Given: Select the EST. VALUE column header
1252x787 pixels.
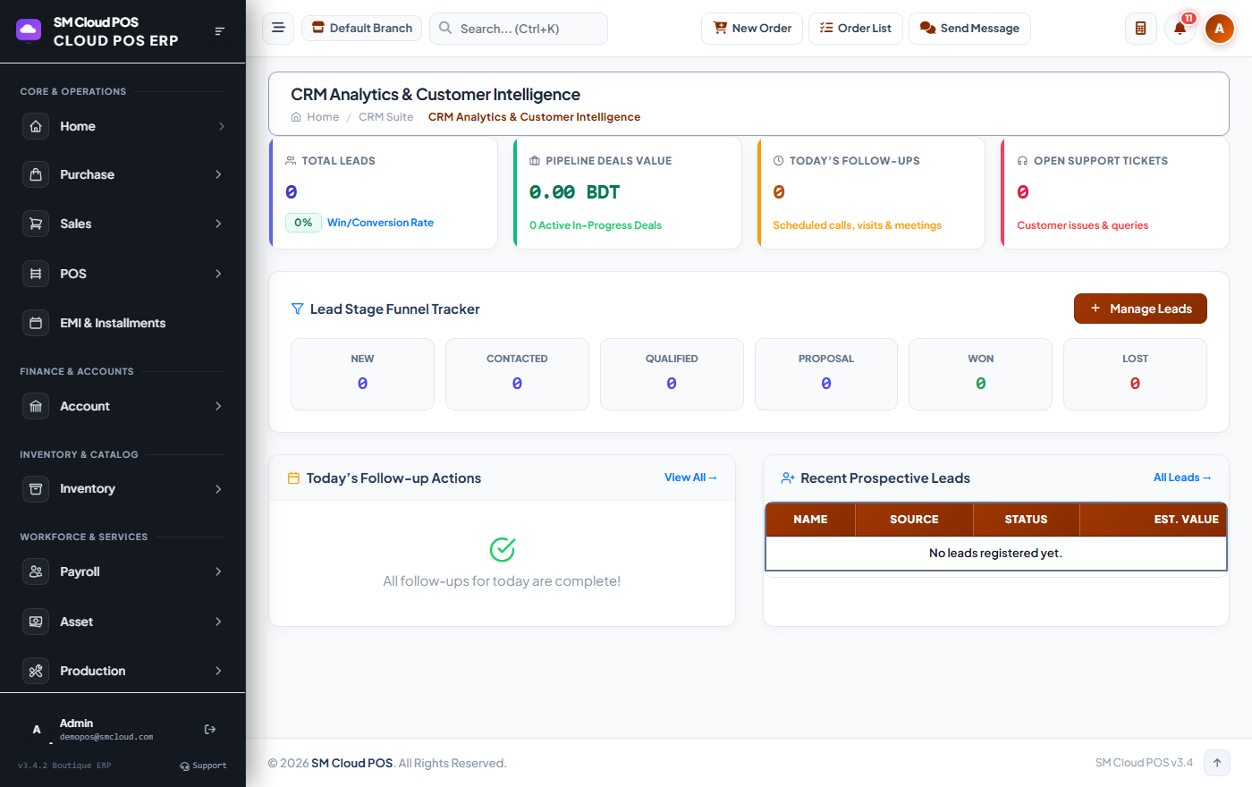Looking at the screenshot, I should point(1154,520).
